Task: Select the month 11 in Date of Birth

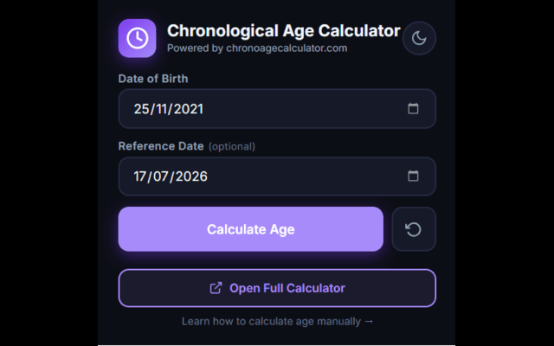Action: [x=162, y=109]
